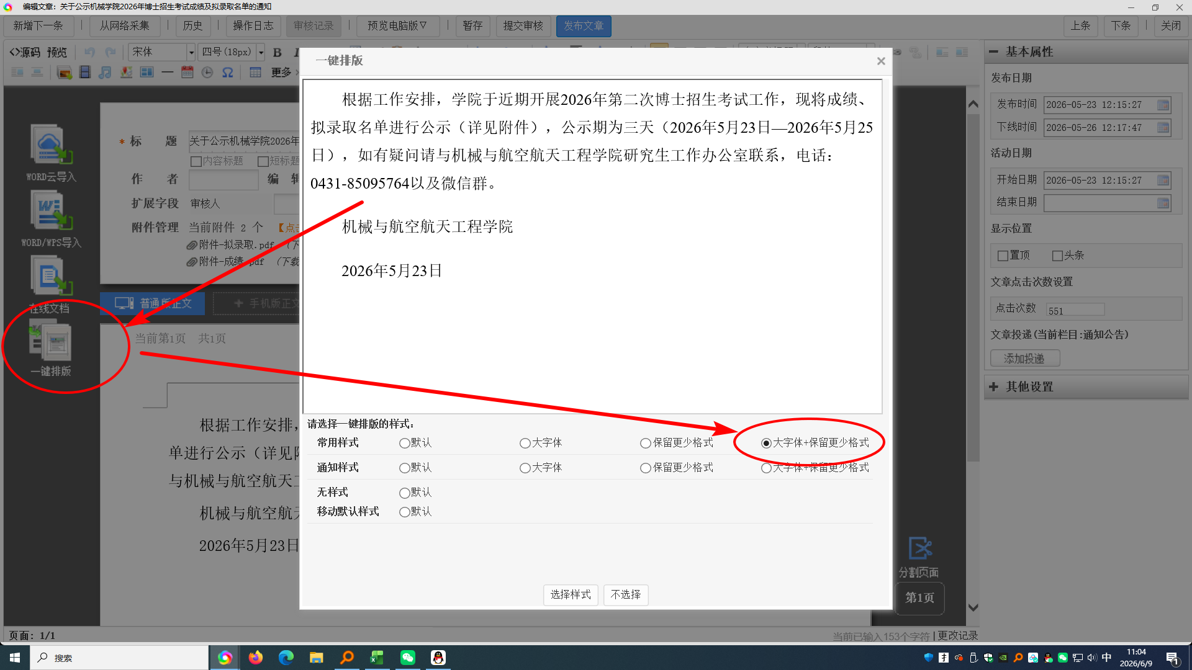The image size is (1192, 670).
Task: Open the WORD/WPS导入 import tool
Action: [51, 218]
